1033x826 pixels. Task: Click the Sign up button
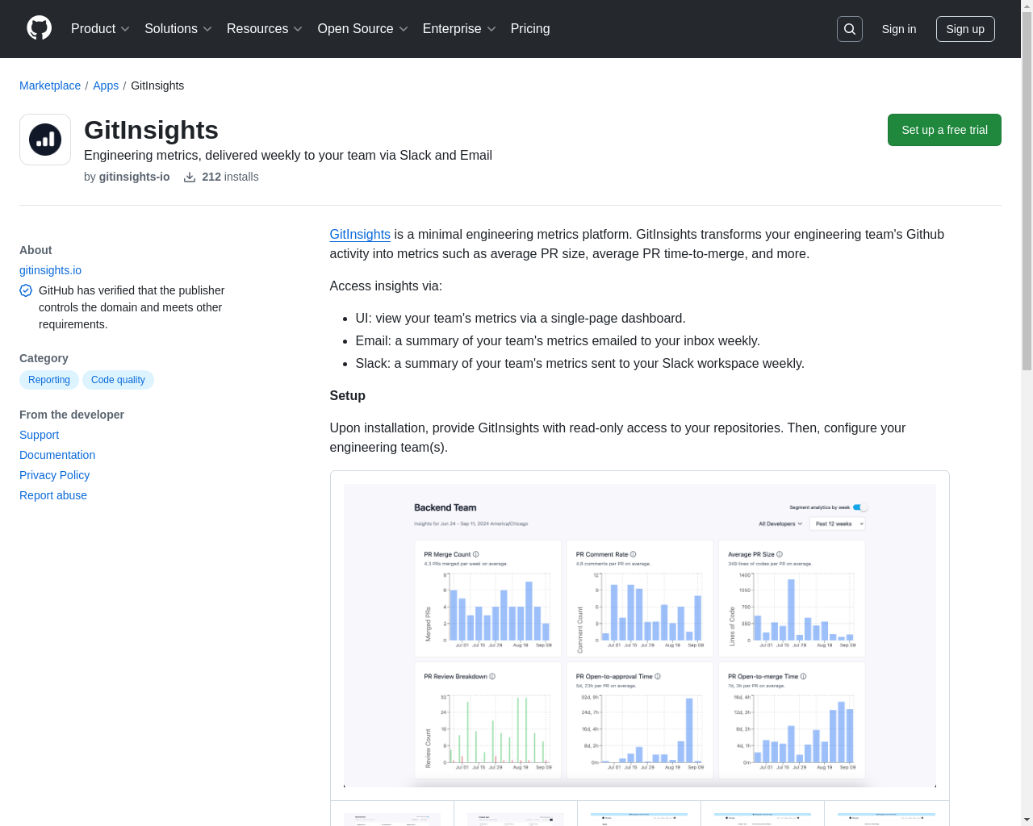point(965,29)
